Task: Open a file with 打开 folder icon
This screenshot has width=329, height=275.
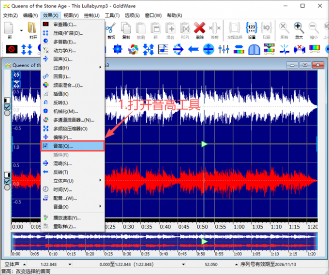Action: [33, 30]
